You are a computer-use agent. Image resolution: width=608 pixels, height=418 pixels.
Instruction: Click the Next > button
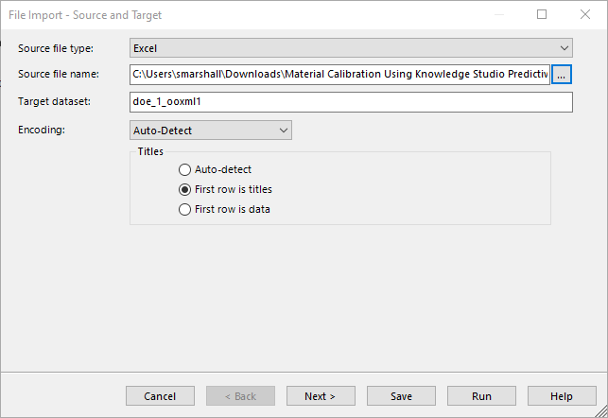pyautogui.click(x=321, y=396)
